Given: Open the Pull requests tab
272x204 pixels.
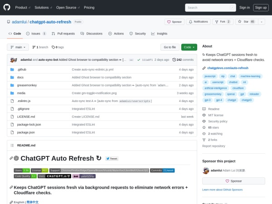Looking at the screenshot, I should [63, 34].
